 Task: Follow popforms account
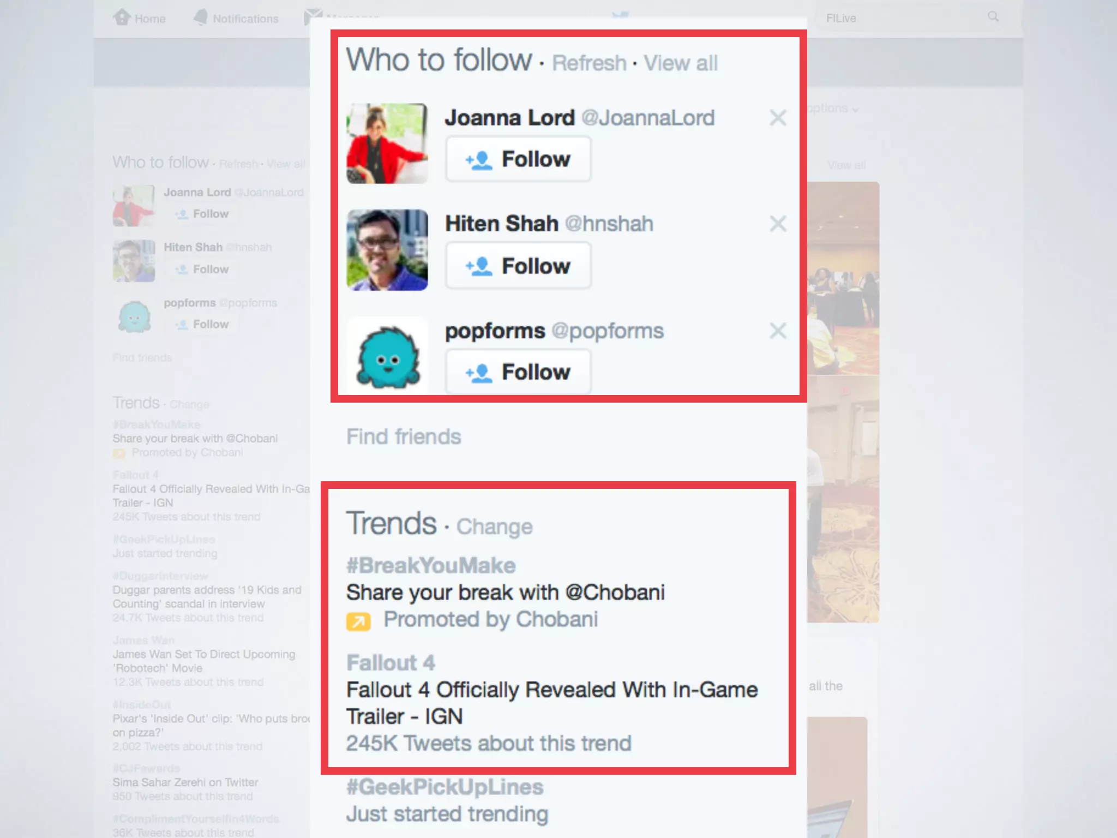point(518,372)
